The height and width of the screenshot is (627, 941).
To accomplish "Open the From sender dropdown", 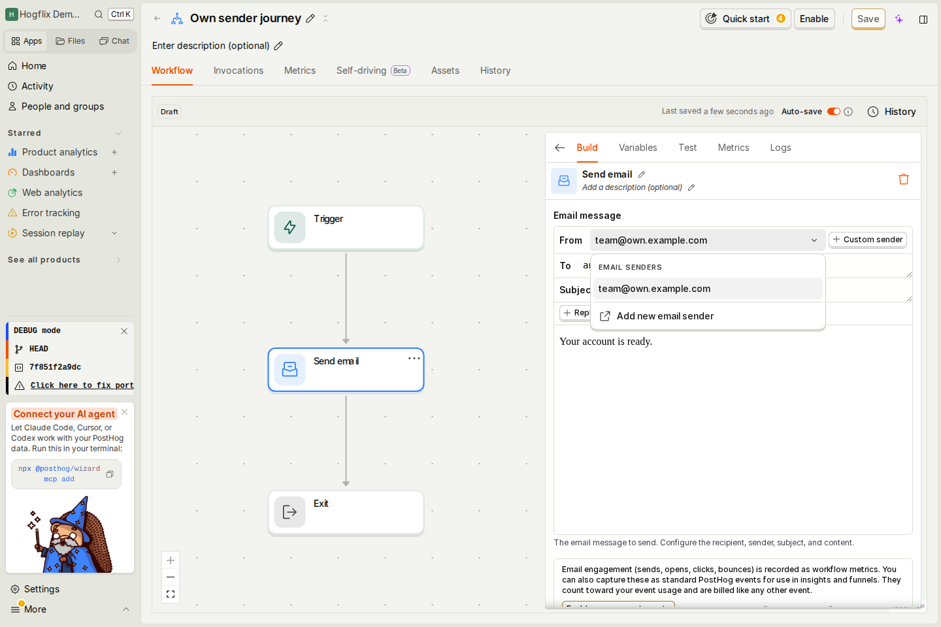I will pyautogui.click(x=708, y=240).
